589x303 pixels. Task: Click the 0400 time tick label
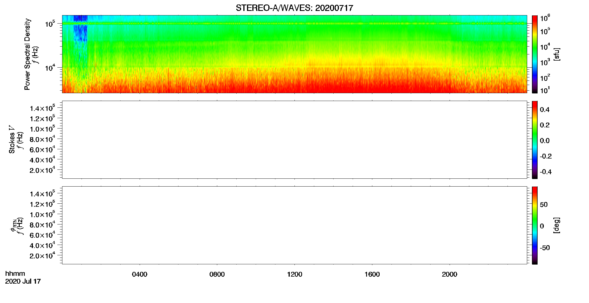point(140,274)
